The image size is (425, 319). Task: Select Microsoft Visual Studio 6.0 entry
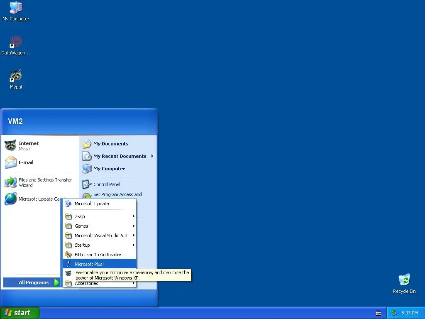coord(100,236)
